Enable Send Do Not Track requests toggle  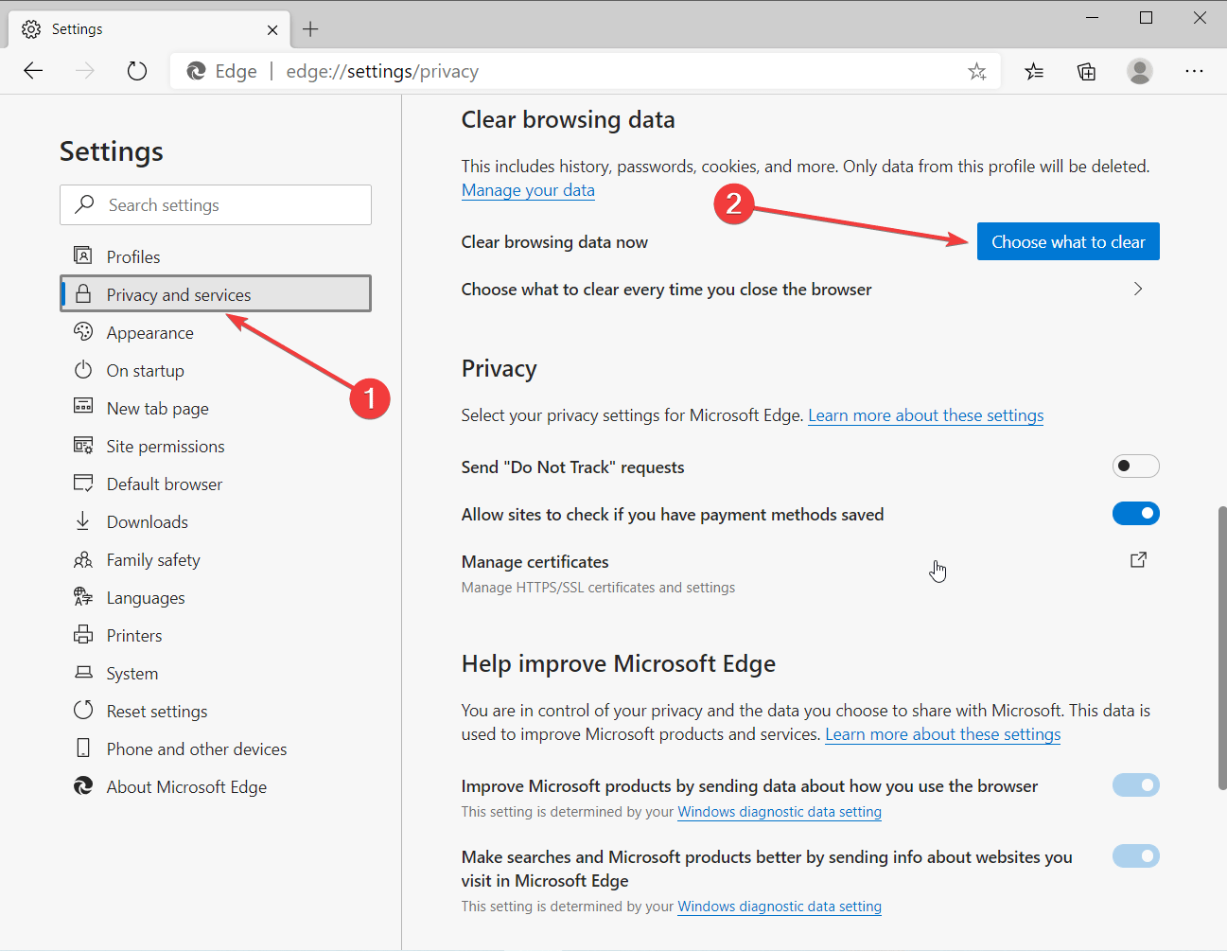pyautogui.click(x=1136, y=466)
